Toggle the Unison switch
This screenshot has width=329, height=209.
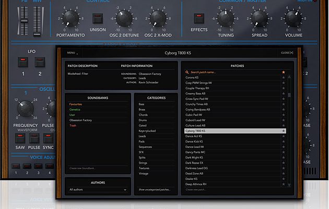point(97,19)
